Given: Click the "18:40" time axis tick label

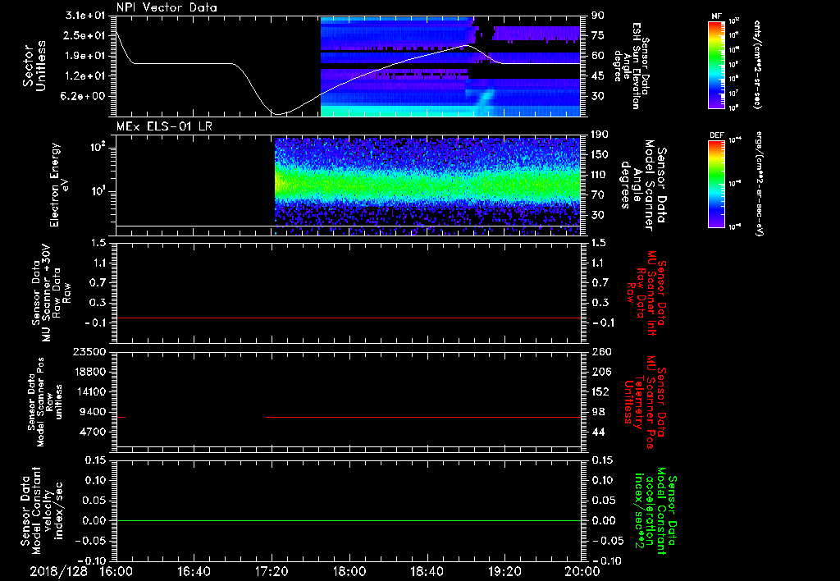Looking at the screenshot, I should pyautogui.click(x=427, y=571).
